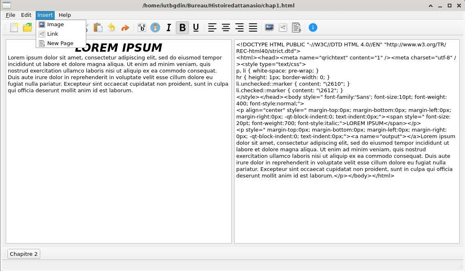Toggle underline formatting
Image resolution: width=465 pixels, height=271 pixels.
(x=196, y=27)
